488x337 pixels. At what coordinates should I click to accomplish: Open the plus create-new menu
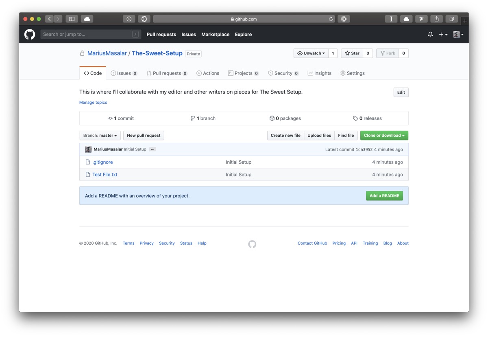[443, 35]
